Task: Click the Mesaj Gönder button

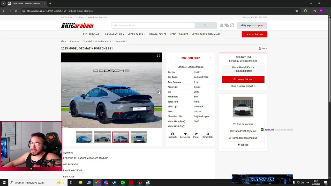Action: pos(243,79)
